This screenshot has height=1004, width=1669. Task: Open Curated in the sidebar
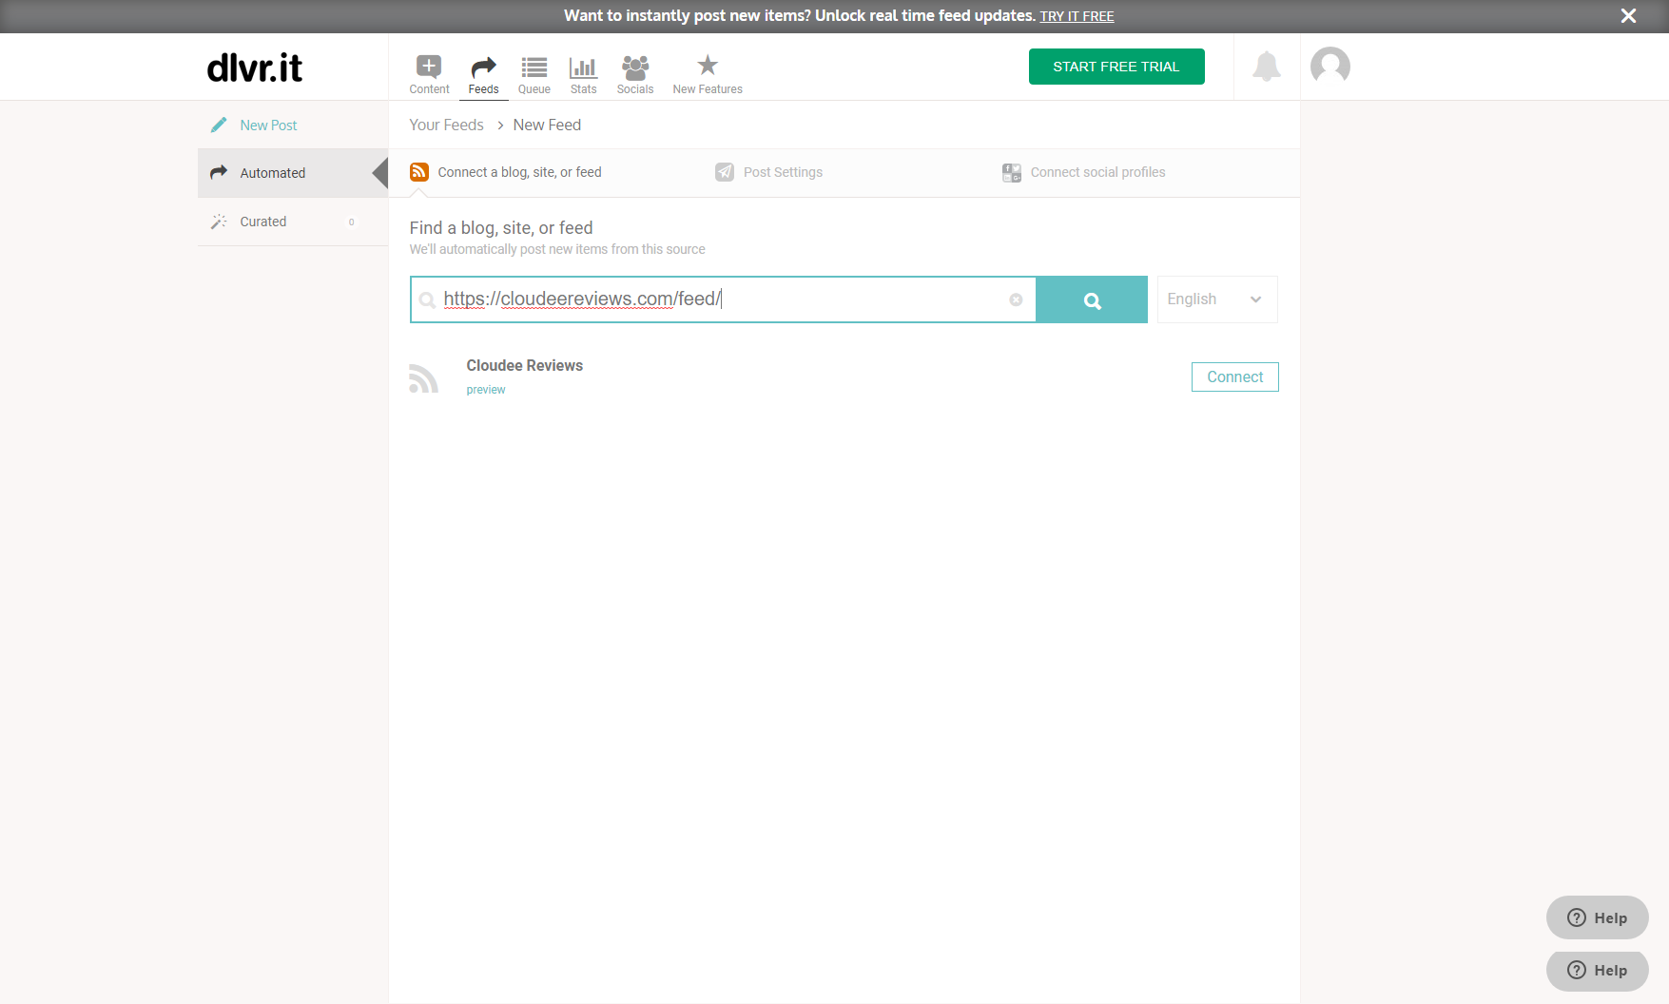point(263,222)
